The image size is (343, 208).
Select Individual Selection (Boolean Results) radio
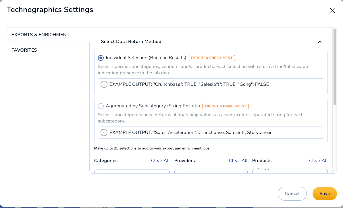[101, 58]
